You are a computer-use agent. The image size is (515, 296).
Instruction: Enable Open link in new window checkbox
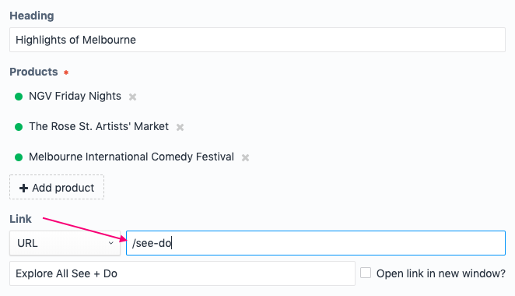(366, 273)
